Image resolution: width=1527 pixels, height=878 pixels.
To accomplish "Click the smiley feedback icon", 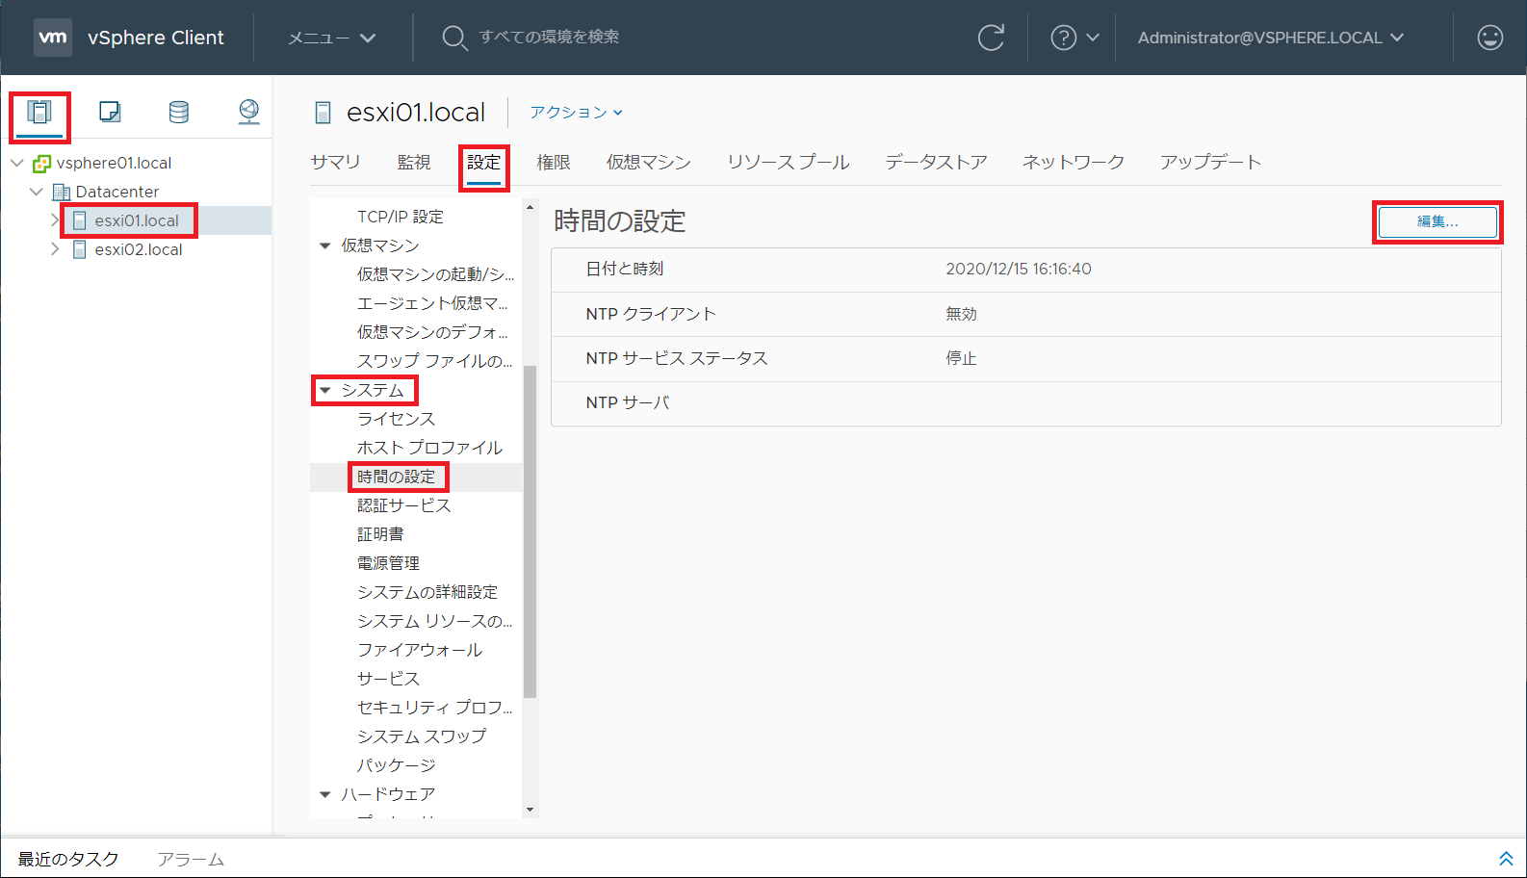I will coord(1489,38).
